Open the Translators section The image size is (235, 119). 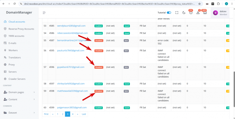pos(15,58)
